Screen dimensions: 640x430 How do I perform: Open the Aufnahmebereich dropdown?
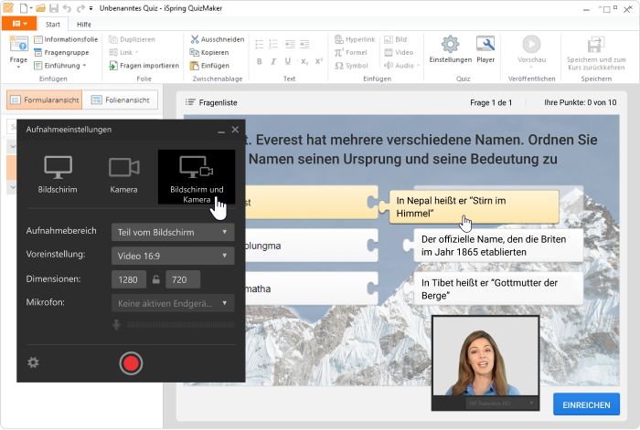point(173,232)
